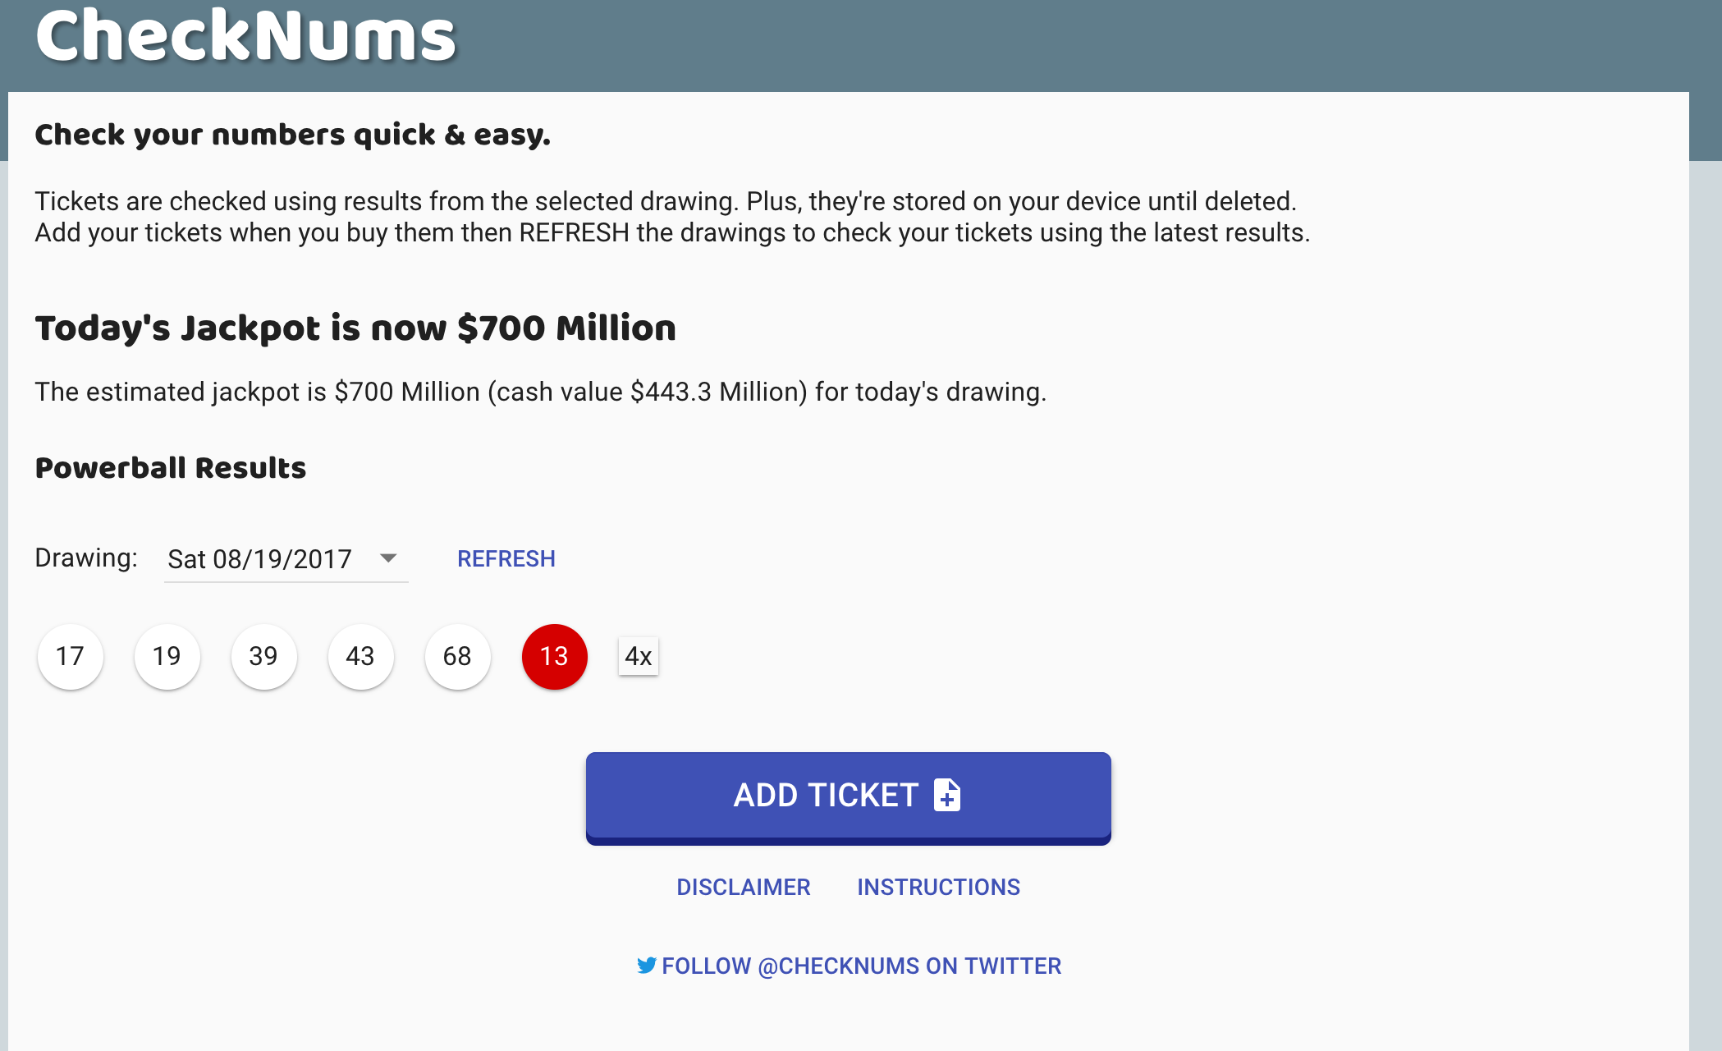Select the white ball showing 39

click(263, 656)
